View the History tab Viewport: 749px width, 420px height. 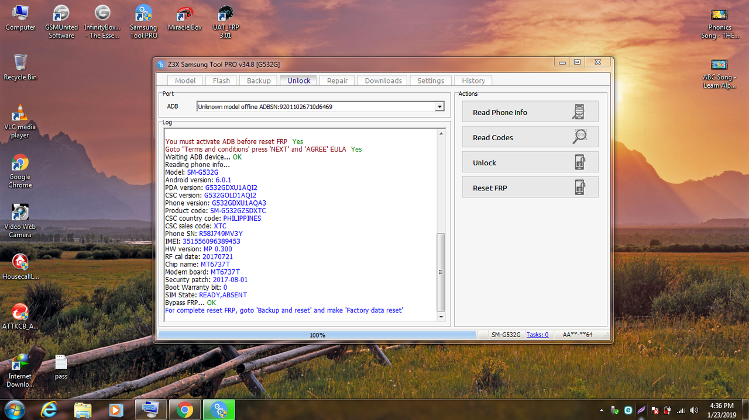[473, 81]
